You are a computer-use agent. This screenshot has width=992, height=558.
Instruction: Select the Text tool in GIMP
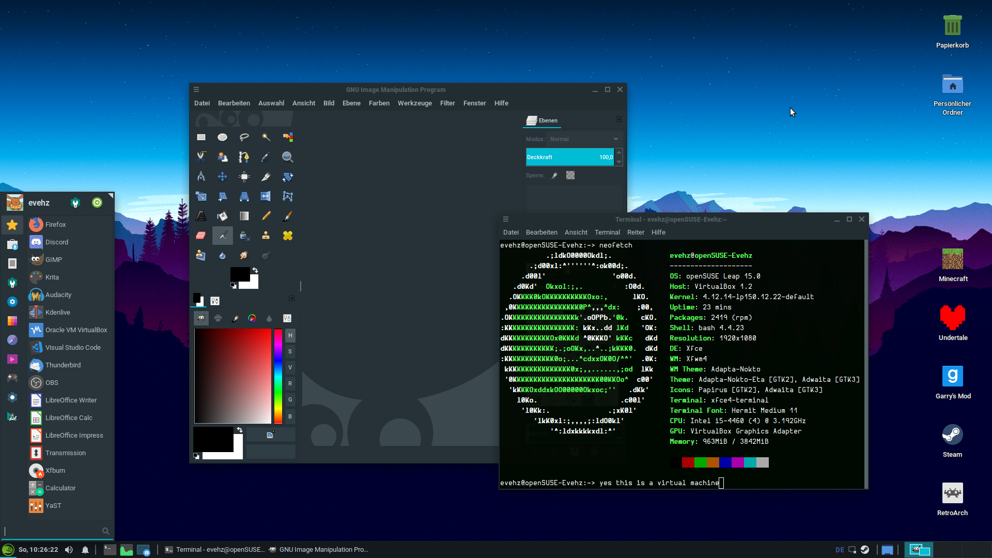[201, 216]
